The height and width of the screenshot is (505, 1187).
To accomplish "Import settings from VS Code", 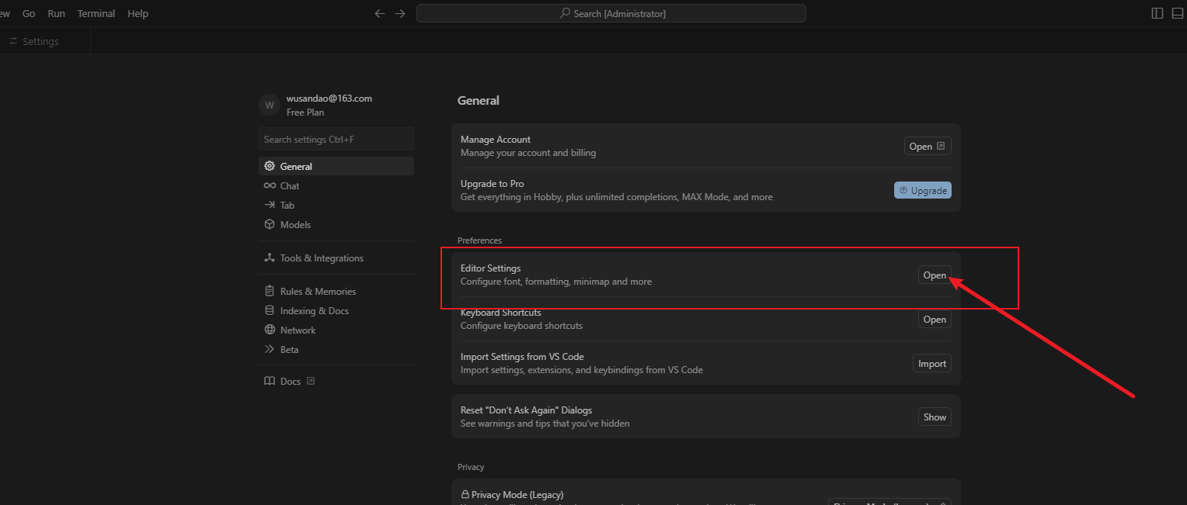I will pos(932,364).
